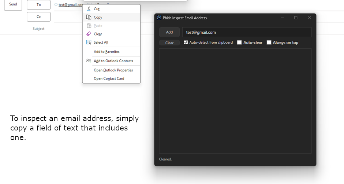This screenshot has height=184, width=344.
Task: Click the Add button in Phish Inspect
Action: tap(169, 32)
